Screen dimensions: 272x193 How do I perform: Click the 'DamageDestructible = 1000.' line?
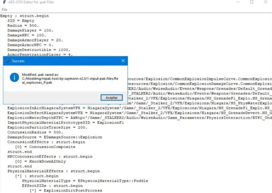point(39,50)
